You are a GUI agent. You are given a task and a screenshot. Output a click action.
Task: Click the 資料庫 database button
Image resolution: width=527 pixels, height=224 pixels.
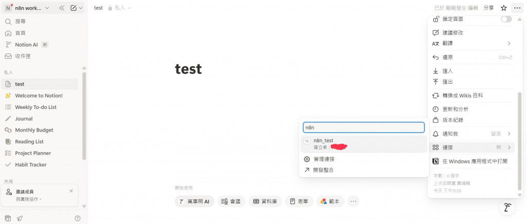pyautogui.click(x=265, y=201)
